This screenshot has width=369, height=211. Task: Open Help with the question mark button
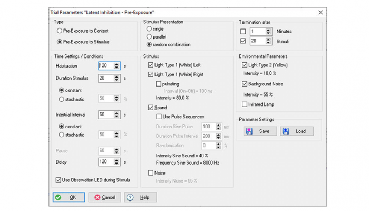pyautogui.click(x=140, y=197)
